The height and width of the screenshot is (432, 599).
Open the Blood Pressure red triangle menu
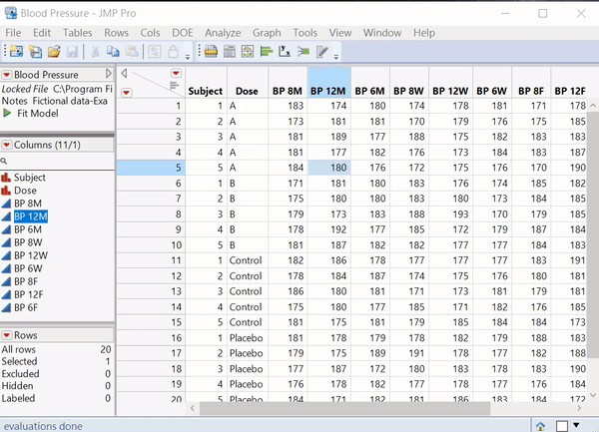[7, 75]
